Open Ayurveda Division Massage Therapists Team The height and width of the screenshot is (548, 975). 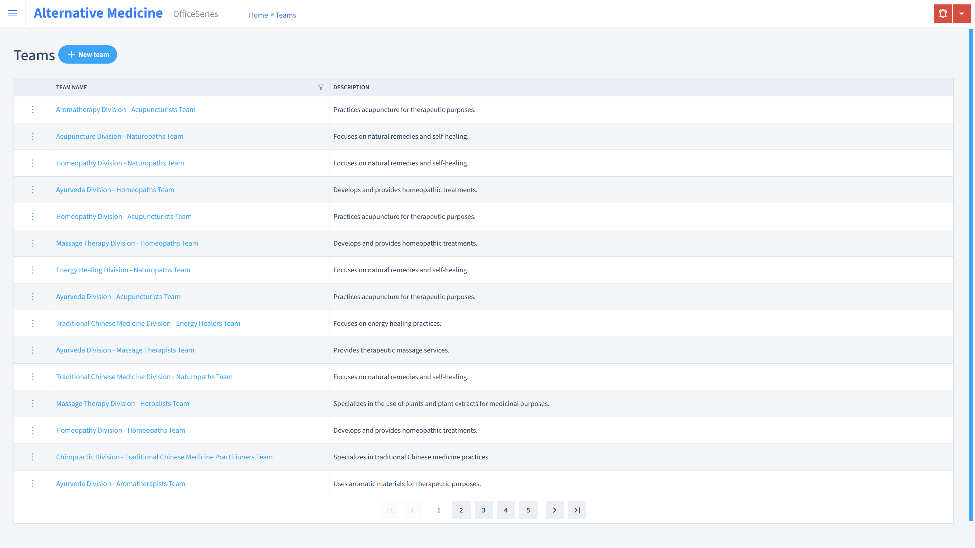(125, 349)
